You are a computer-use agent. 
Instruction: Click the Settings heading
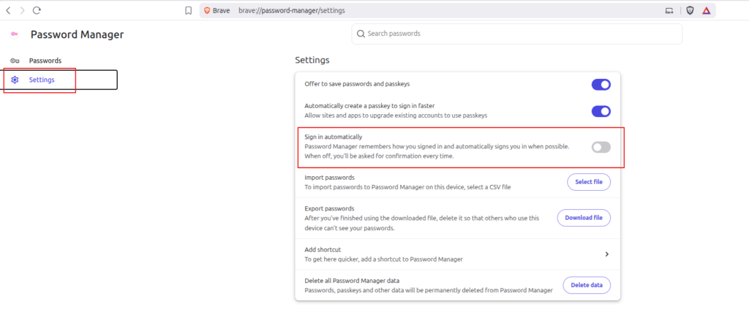tap(312, 60)
